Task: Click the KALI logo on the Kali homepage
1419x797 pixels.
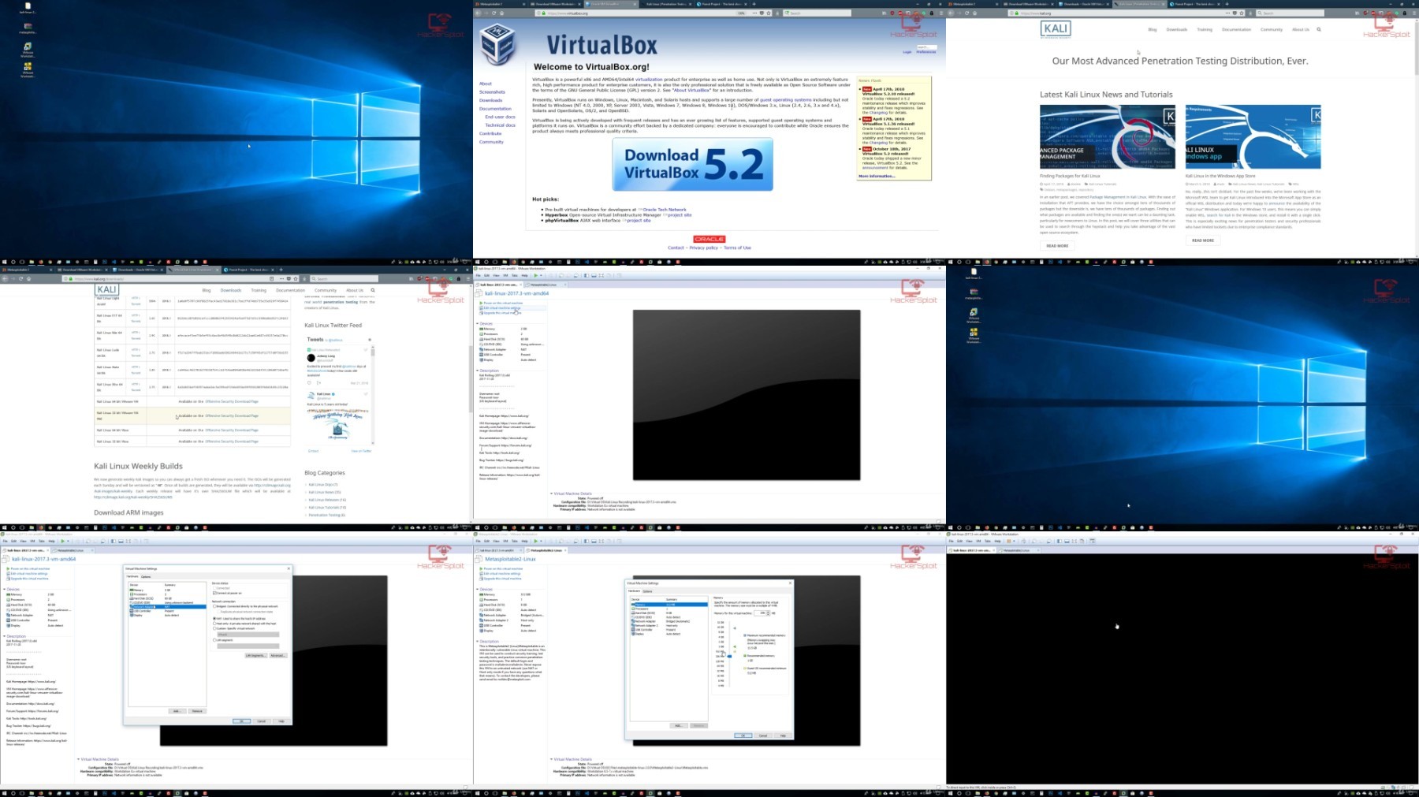Action: pyautogui.click(x=1056, y=29)
